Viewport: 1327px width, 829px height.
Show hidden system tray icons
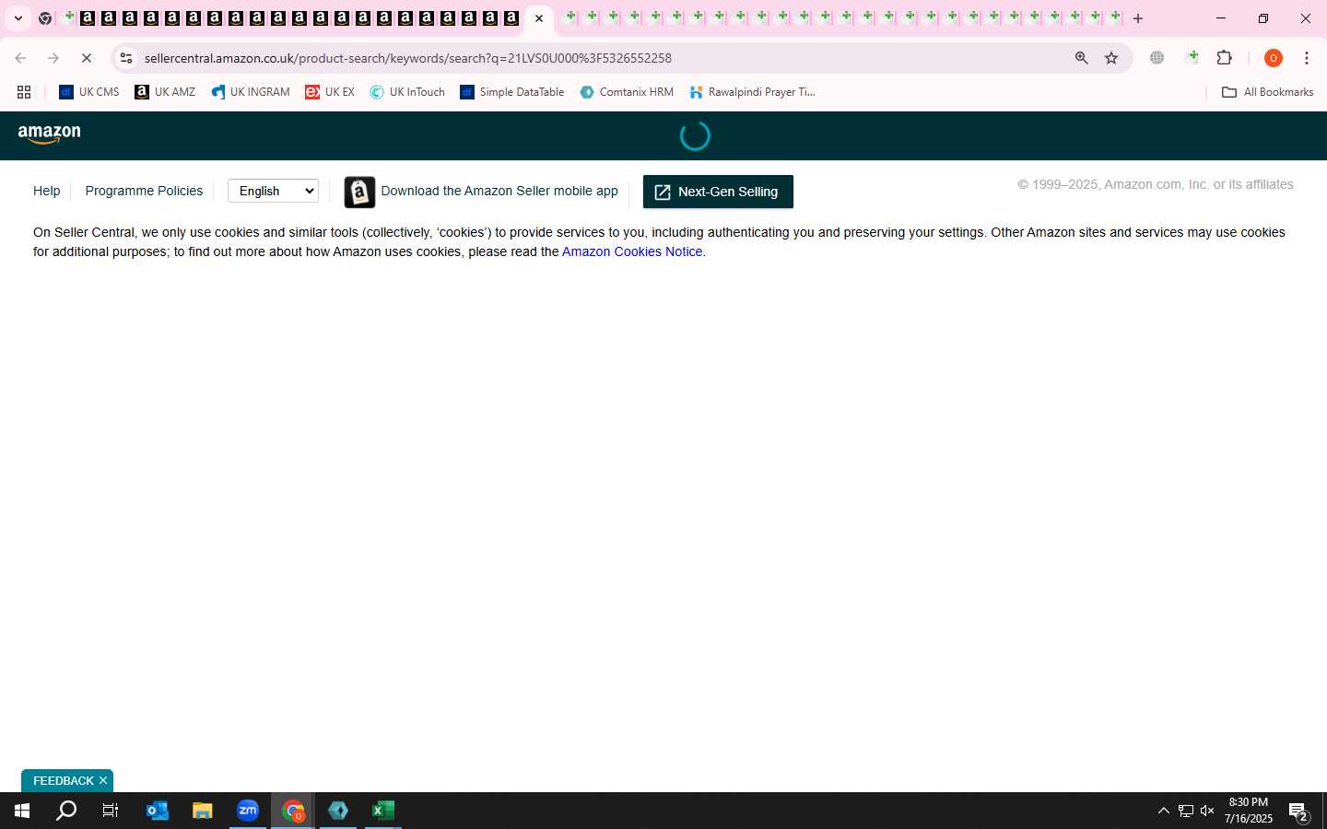coord(1163,811)
